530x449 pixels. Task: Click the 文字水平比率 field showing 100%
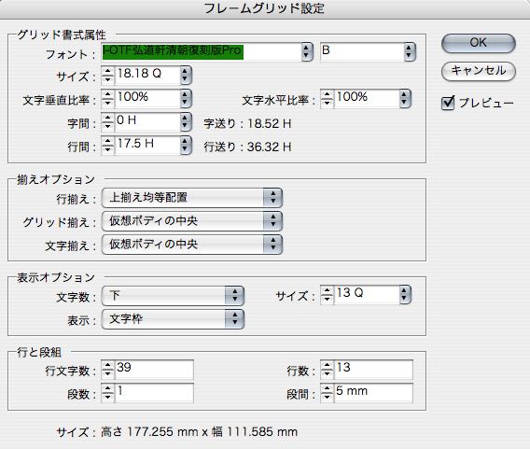pyautogui.click(x=367, y=98)
